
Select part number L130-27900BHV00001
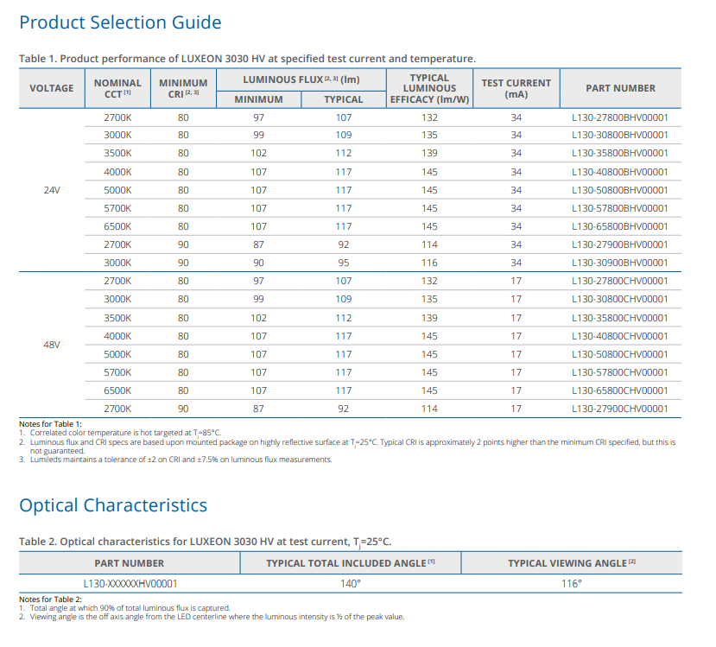point(619,244)
